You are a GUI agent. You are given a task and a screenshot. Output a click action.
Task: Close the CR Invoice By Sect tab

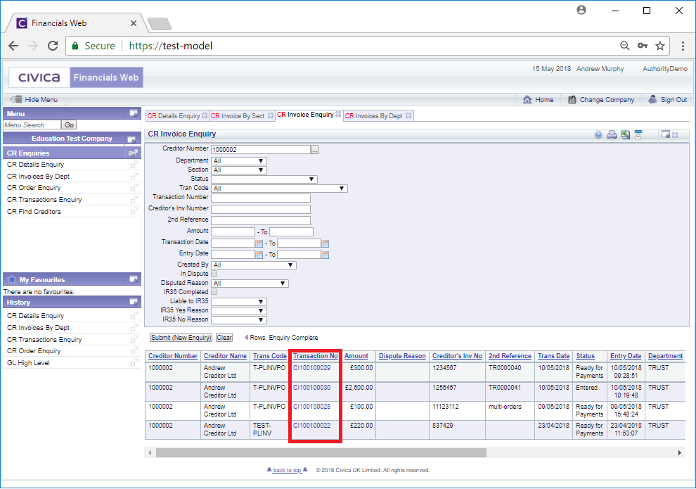point(271,115)
